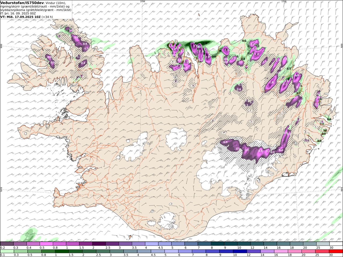The image size is (343, 257).
Task: Click the bottom-row green swatch labeled 0.3
Action: click(x=21, y=251)
